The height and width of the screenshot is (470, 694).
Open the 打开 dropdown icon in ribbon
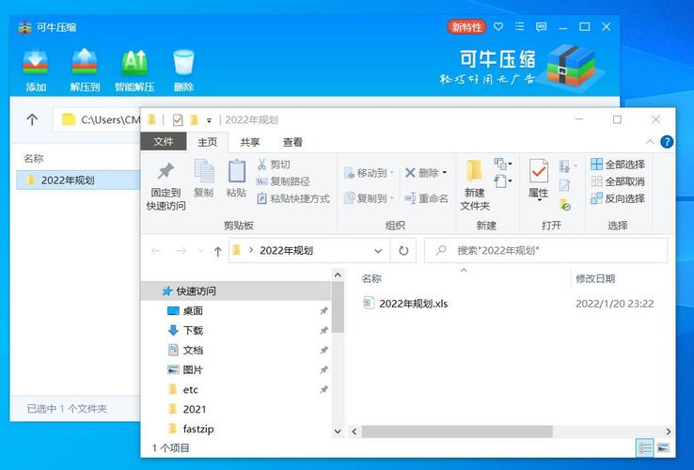coord(568,166)
